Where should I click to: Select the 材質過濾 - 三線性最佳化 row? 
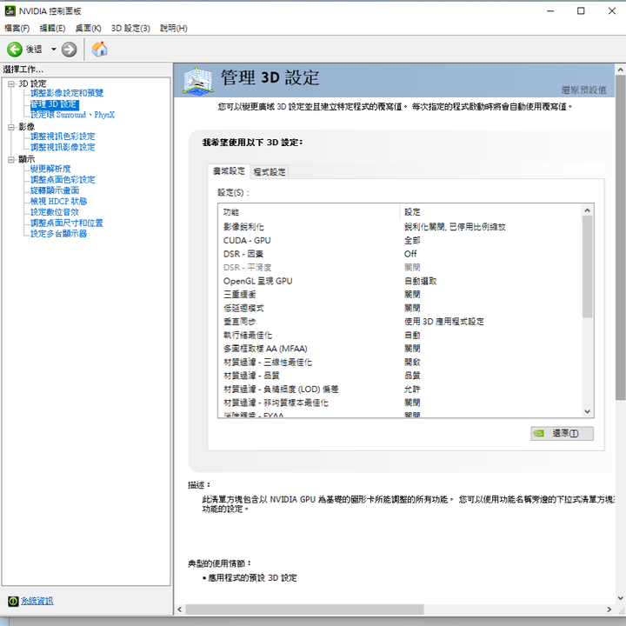[x=400, y=362]
